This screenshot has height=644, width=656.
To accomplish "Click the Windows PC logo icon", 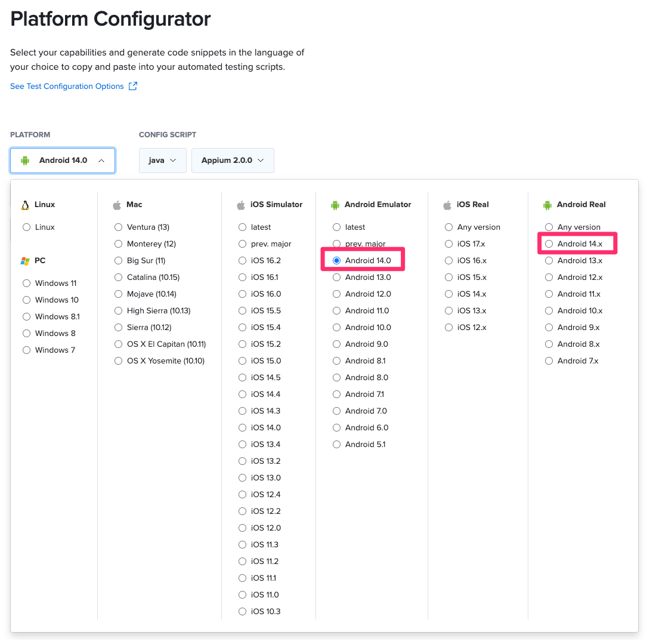I will 25,261.
